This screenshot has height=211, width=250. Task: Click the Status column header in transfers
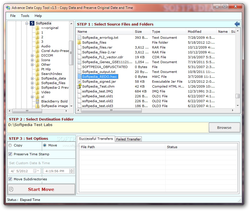[x=201, y=147]
